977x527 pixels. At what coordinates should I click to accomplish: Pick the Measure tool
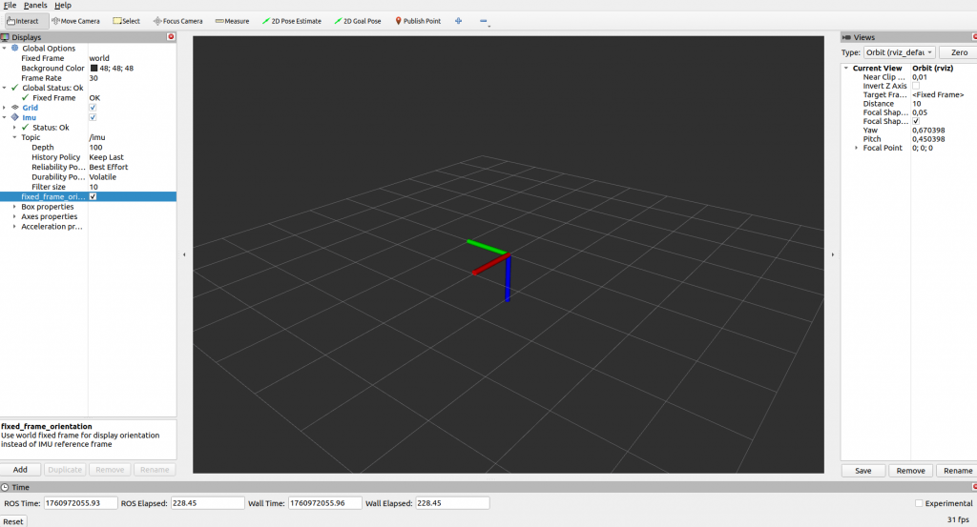point(232,21)
